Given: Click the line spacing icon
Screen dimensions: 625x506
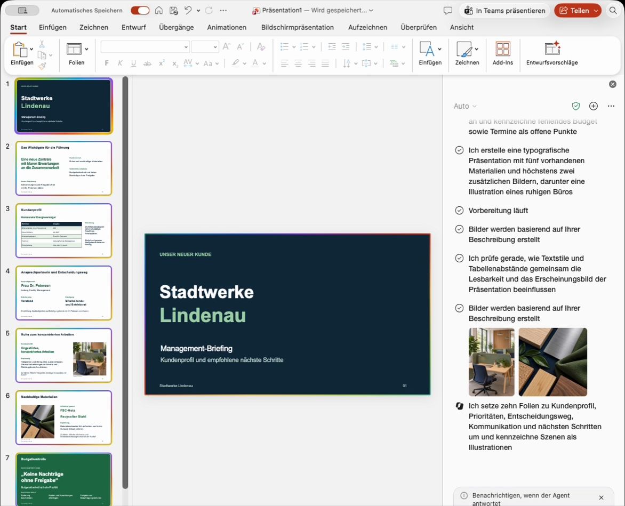Looking at the screenshot, I should click(x=367, y=47).
